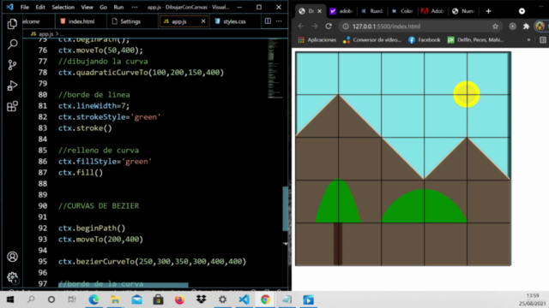This screenshot has height=308, width=549.
Task: Click line number 86 in gutter
Action: point(42,162)
